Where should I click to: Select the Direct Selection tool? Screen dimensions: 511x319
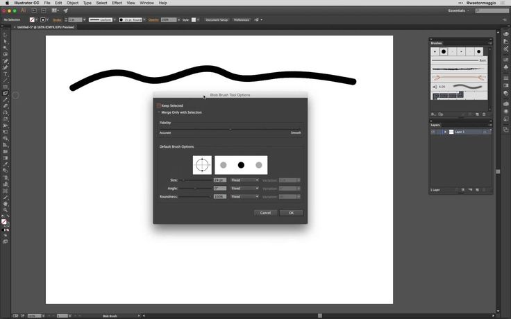point(6,42)
